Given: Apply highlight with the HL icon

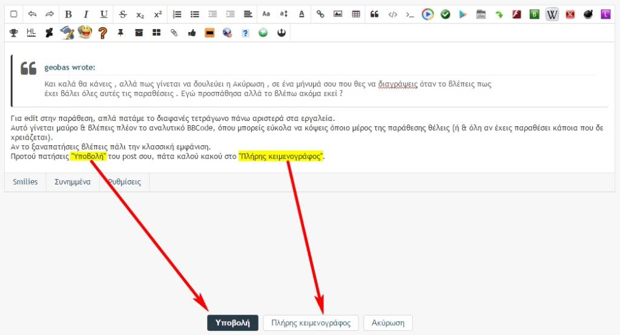Looking at the screenshot, I should click(x=31, y=33).
